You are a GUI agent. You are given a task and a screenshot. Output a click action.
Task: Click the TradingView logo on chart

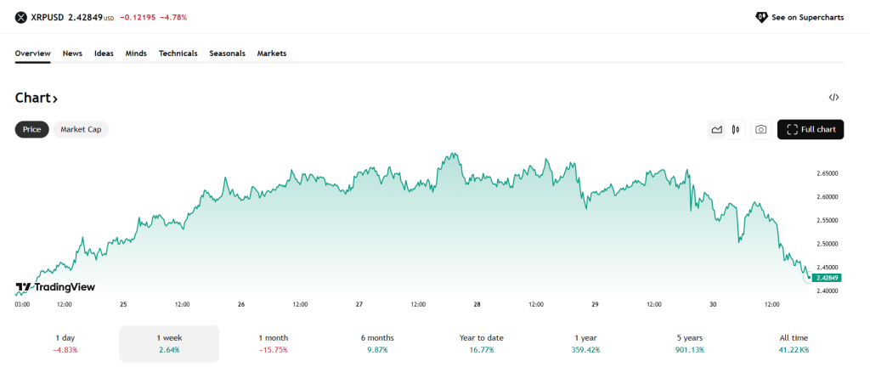[x=55, y=287]
